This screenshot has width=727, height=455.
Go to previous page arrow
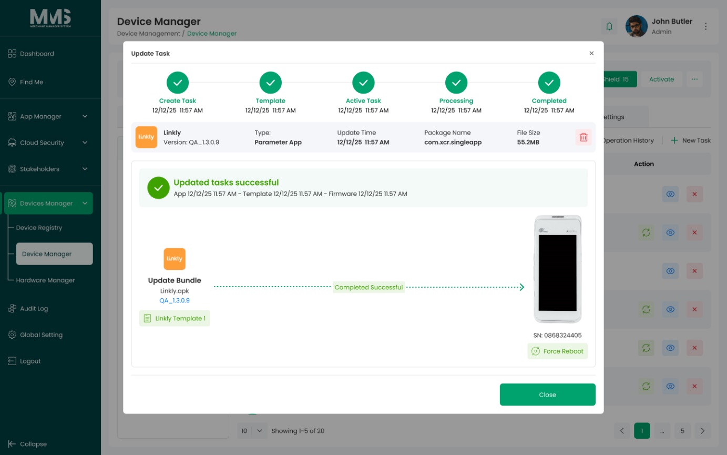point(622,431)
